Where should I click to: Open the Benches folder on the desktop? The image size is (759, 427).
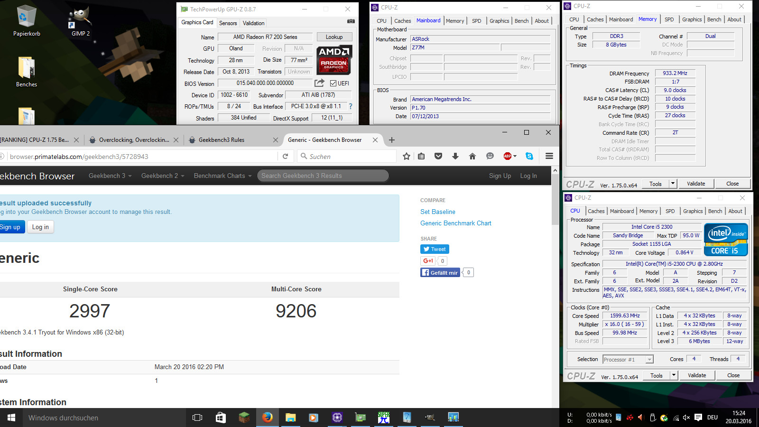point(27,72)
